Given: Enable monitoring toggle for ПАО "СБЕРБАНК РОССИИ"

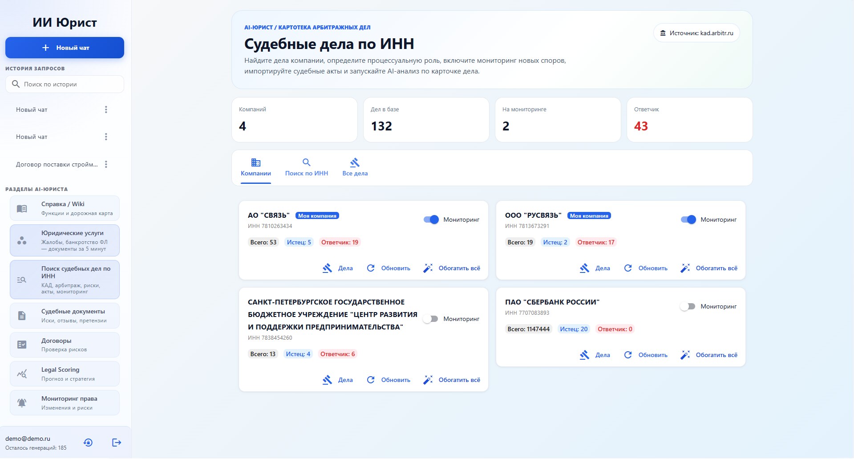Looking at the screenshot, I should (x=688, y=306).
